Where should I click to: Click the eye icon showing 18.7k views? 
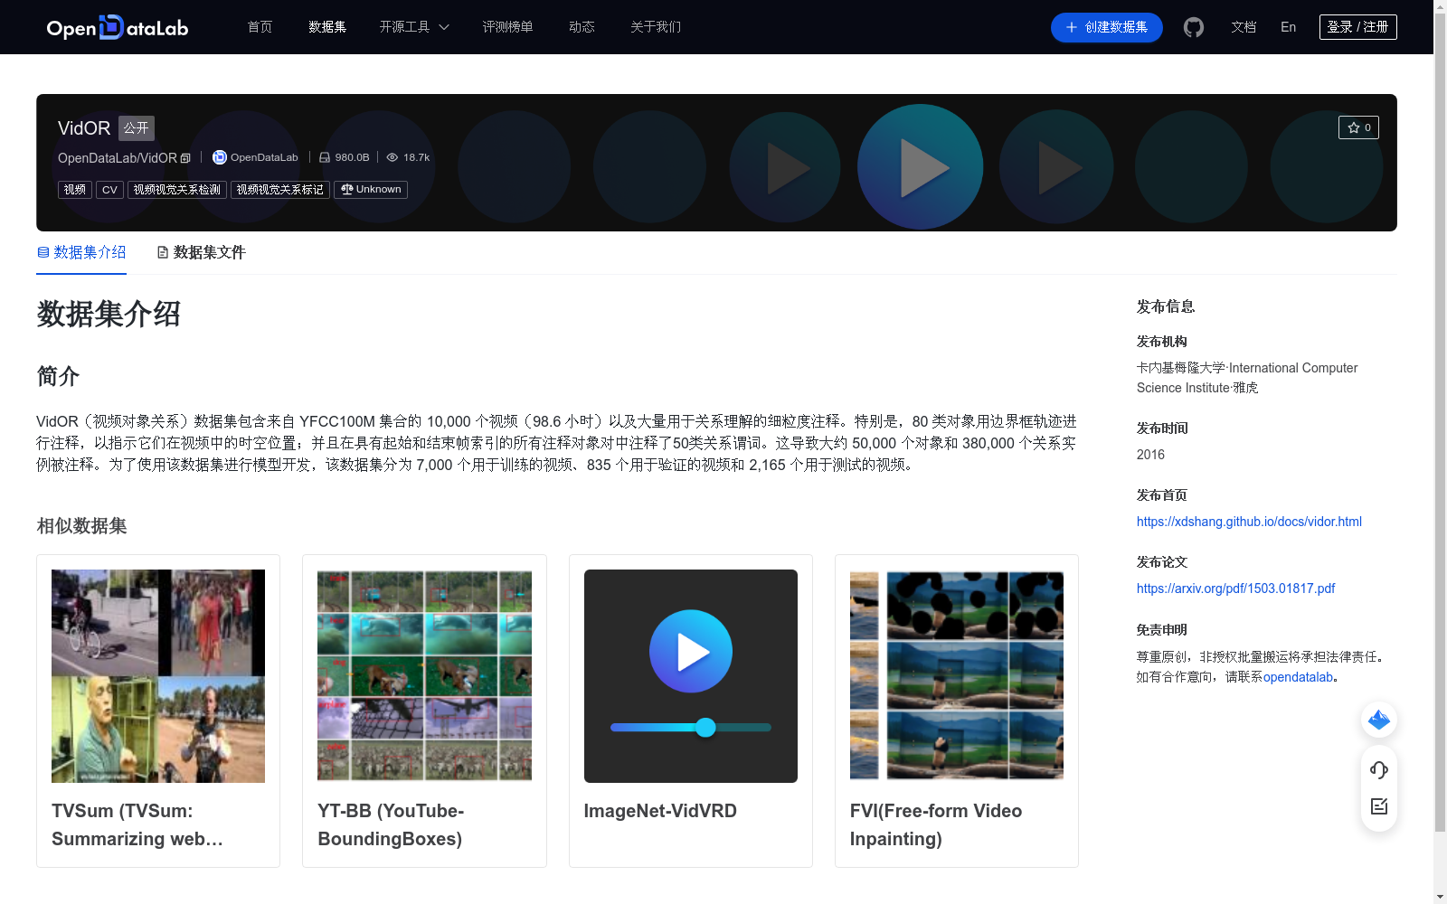(392, 156)
